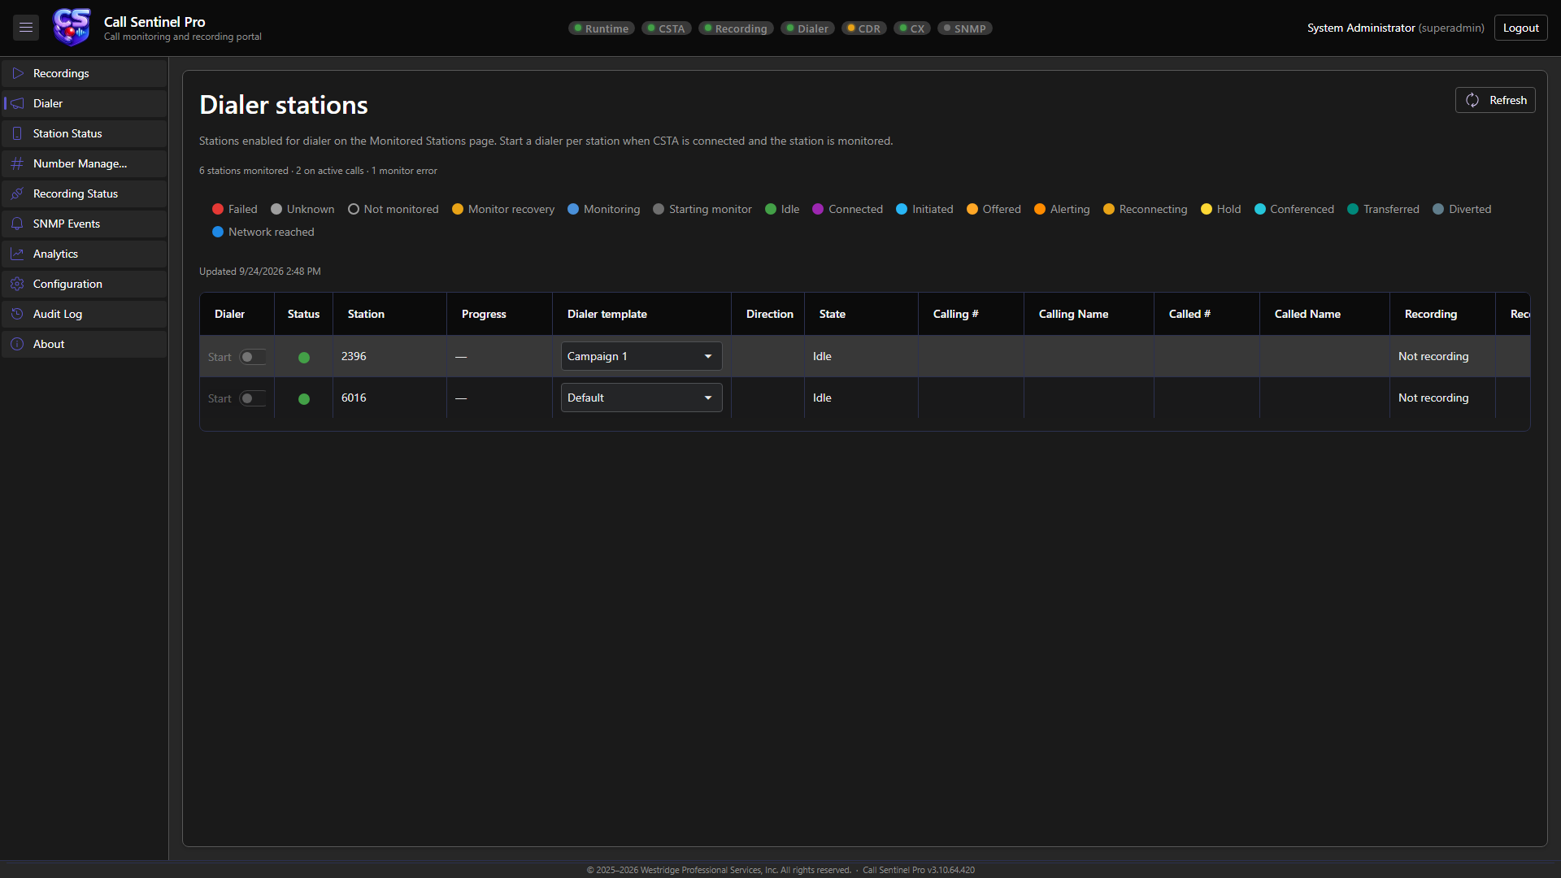The height and width of the screenshot is (878, 1561).
Task: Open the hamburger menu icon
Action: tap(26, 28)
